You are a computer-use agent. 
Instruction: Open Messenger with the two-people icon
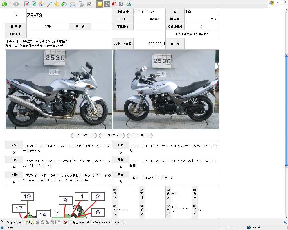pos(129,4)
